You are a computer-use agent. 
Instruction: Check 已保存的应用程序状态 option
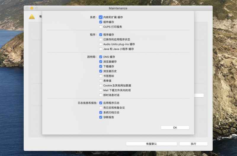click(x=101, y=40)
